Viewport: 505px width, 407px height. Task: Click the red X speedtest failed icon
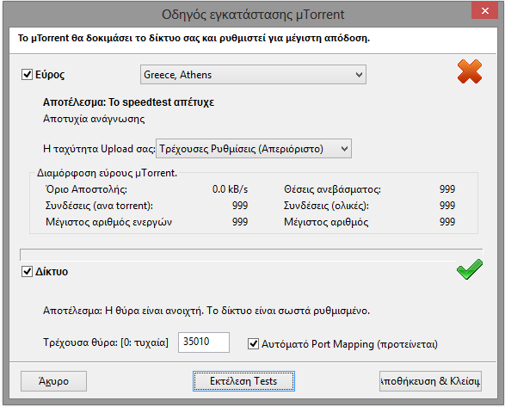[x=470, y=71]
